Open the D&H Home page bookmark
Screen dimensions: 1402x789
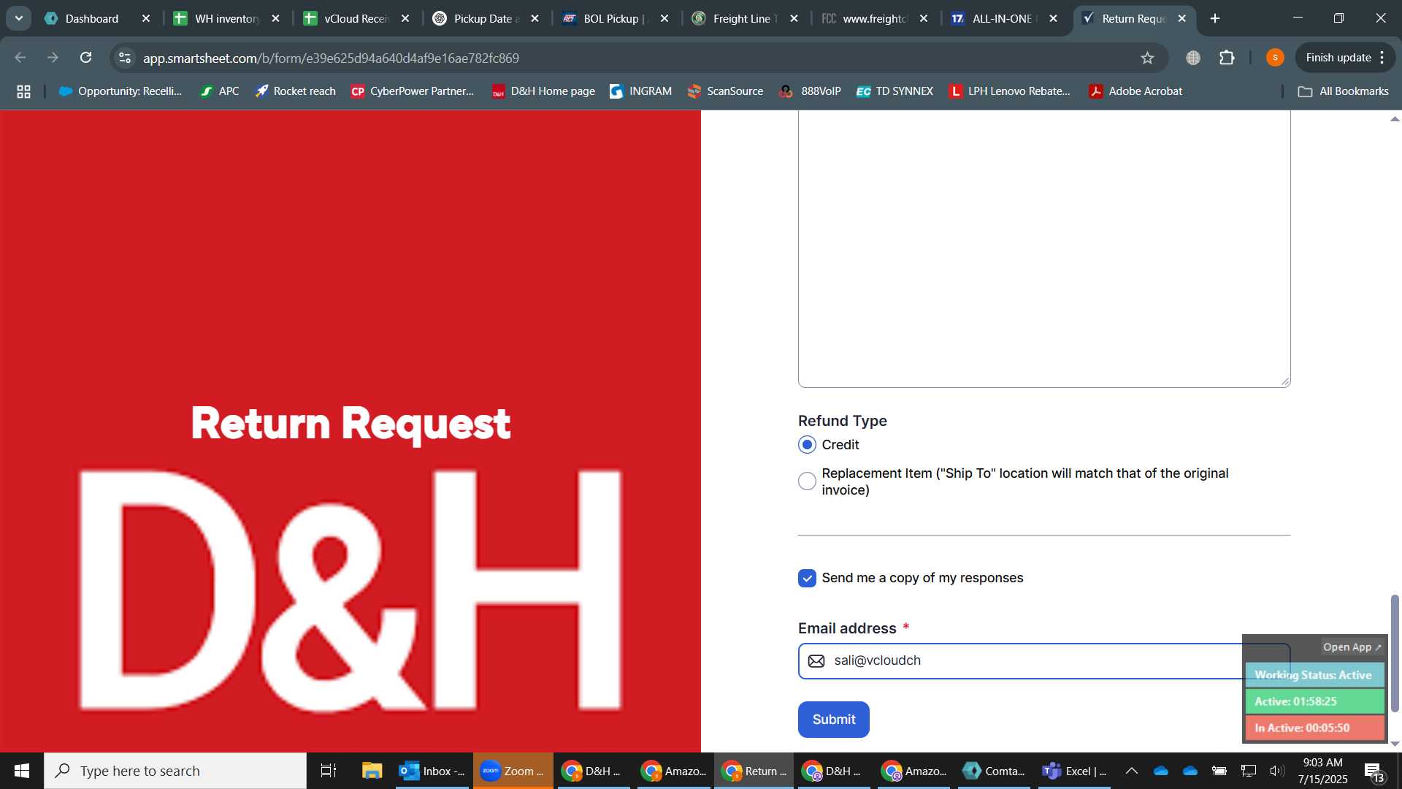(x=543, y=91)
